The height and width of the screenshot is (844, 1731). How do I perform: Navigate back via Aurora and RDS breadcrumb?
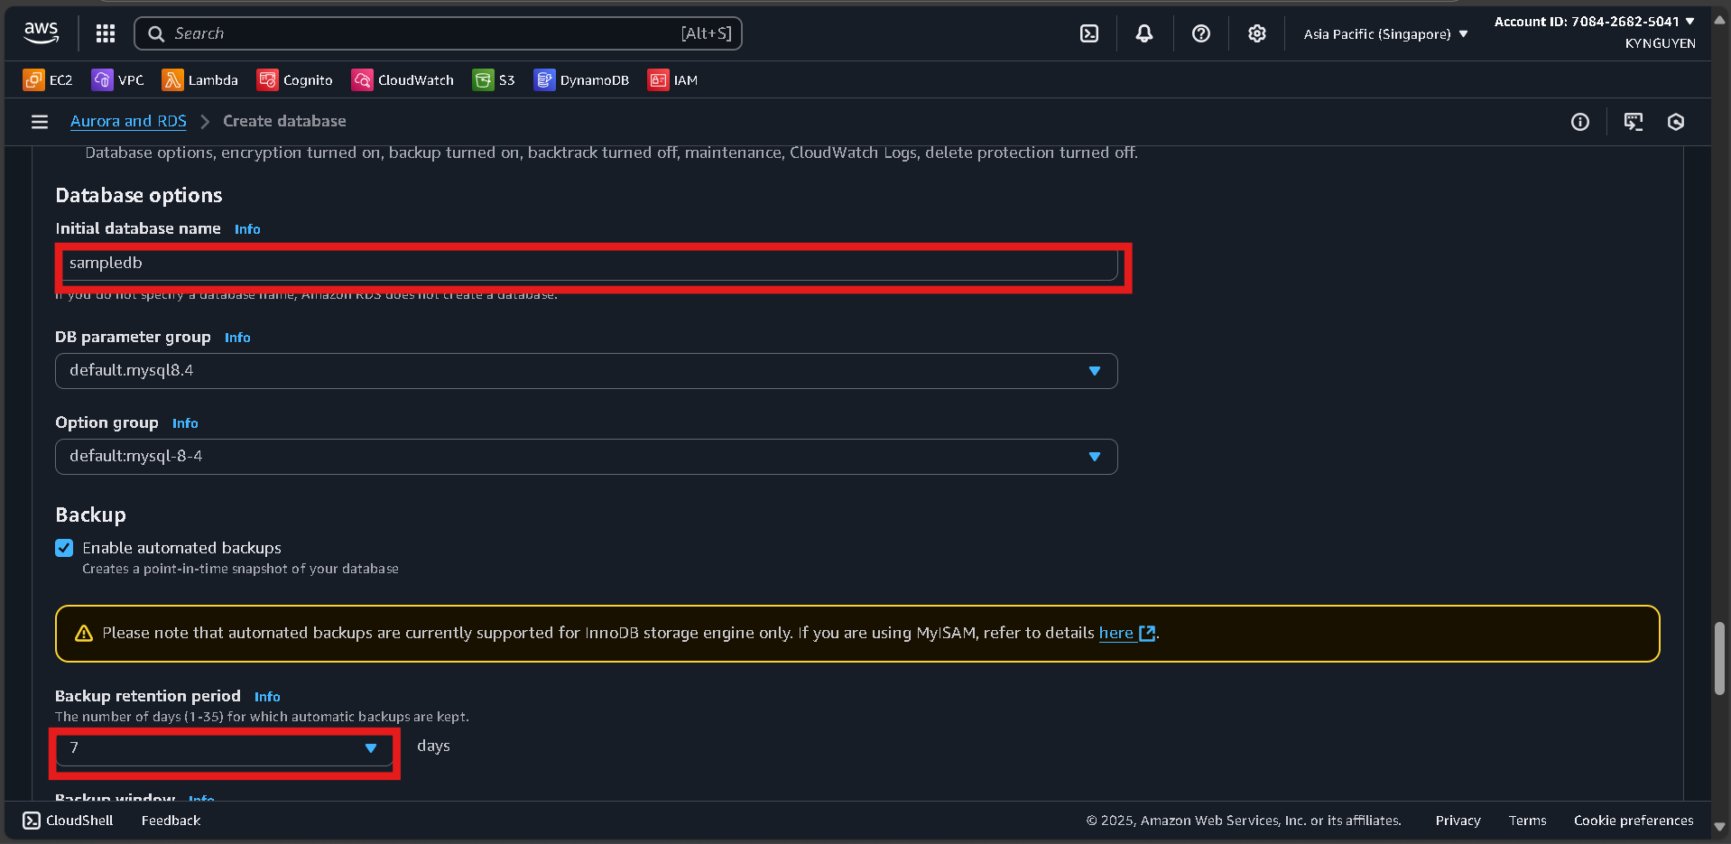(128, 121)
